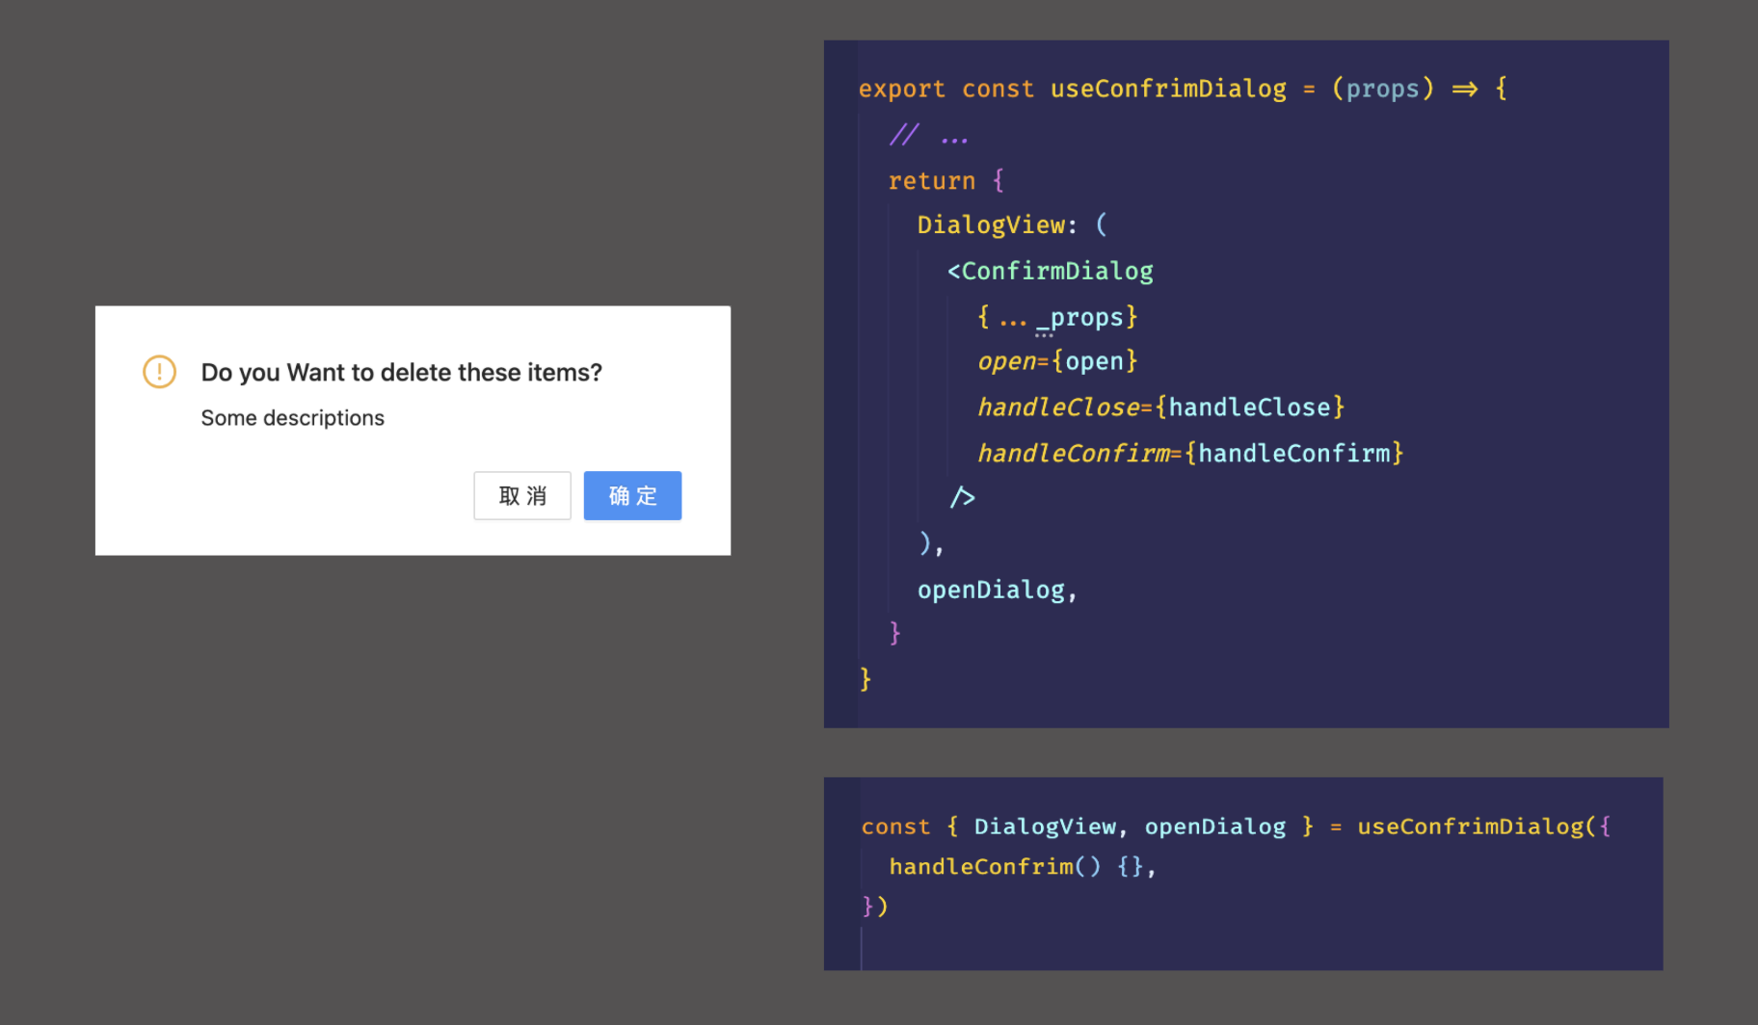The image size is (1758, 1025).
Task: Click the '/>' self-closing tag
Action: pyautogui.click(x=962, y=497)
